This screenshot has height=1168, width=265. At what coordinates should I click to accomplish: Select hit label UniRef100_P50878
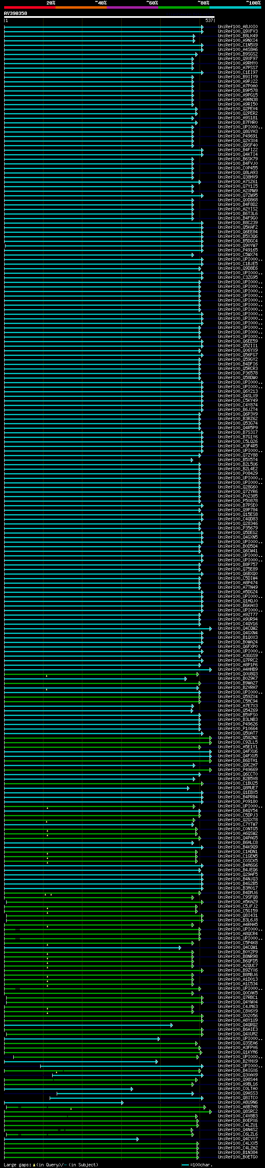(238, 501)
